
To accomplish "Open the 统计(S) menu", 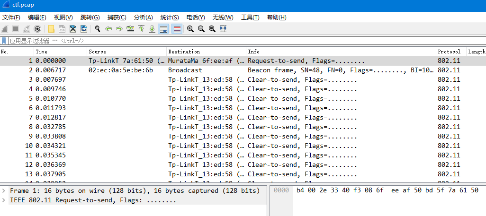I will (x=170, y=17).
